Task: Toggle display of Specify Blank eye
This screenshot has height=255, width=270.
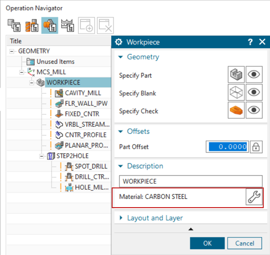Action: [x=254, y=93]
